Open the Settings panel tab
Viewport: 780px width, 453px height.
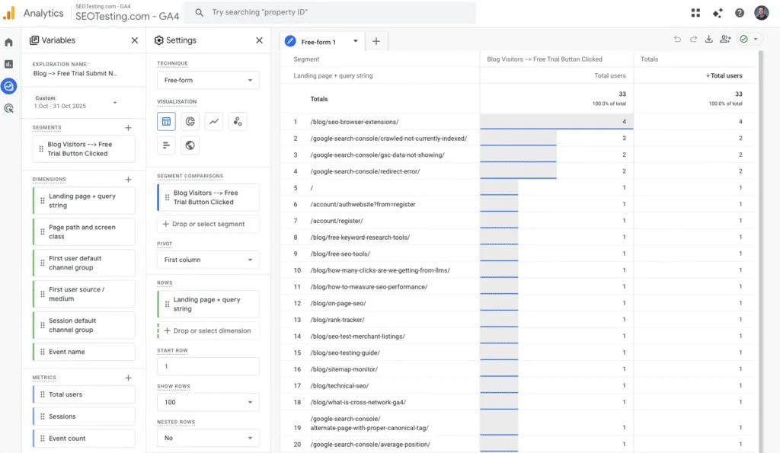(181, 40)
